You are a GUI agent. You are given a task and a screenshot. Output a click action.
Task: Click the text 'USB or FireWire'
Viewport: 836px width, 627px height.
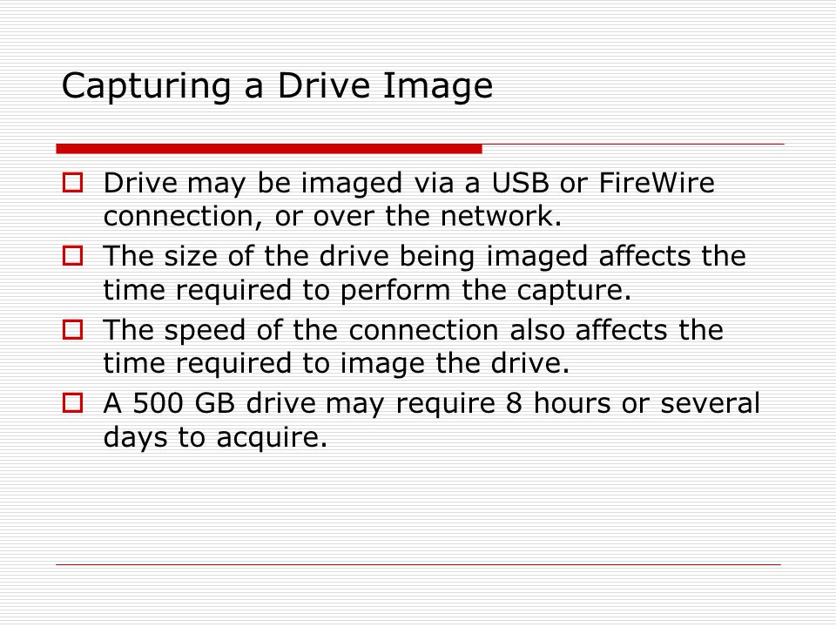point(603,183)
